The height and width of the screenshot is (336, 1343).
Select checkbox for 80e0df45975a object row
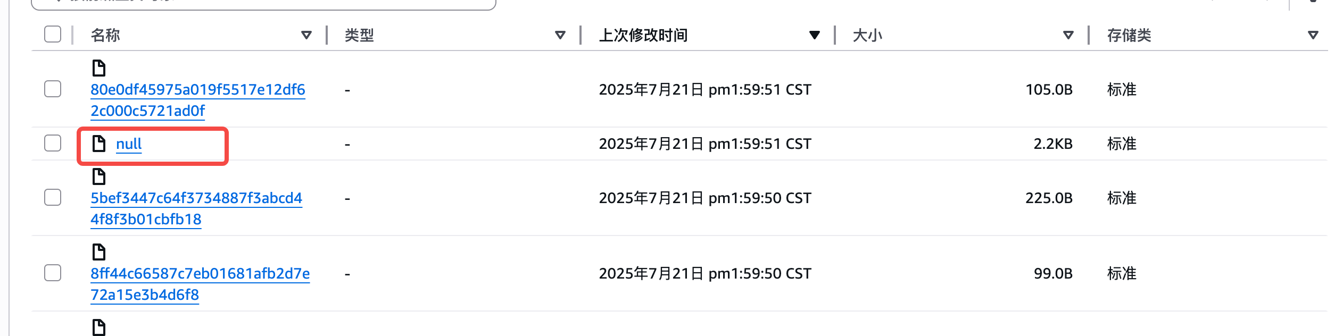53,89
